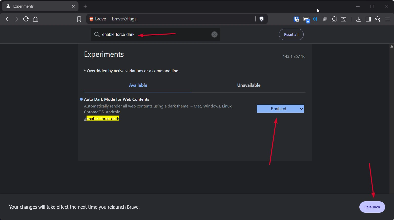Open the Enabled dropdown for Auto Dark Mode
Viewport: 394px width, 220px height.
(280, 109)
